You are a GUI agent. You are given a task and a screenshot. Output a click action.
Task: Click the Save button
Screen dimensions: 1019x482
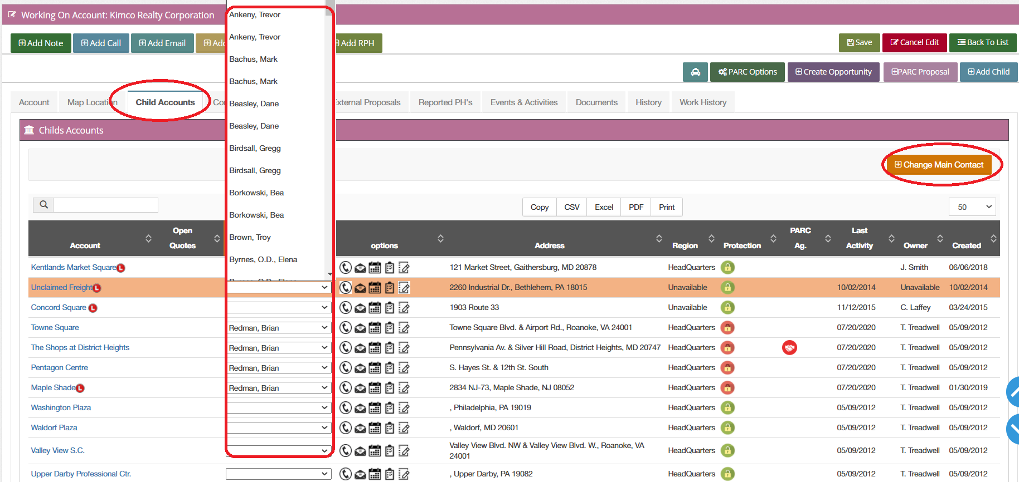pyautogui.click(x=860, y=42)
